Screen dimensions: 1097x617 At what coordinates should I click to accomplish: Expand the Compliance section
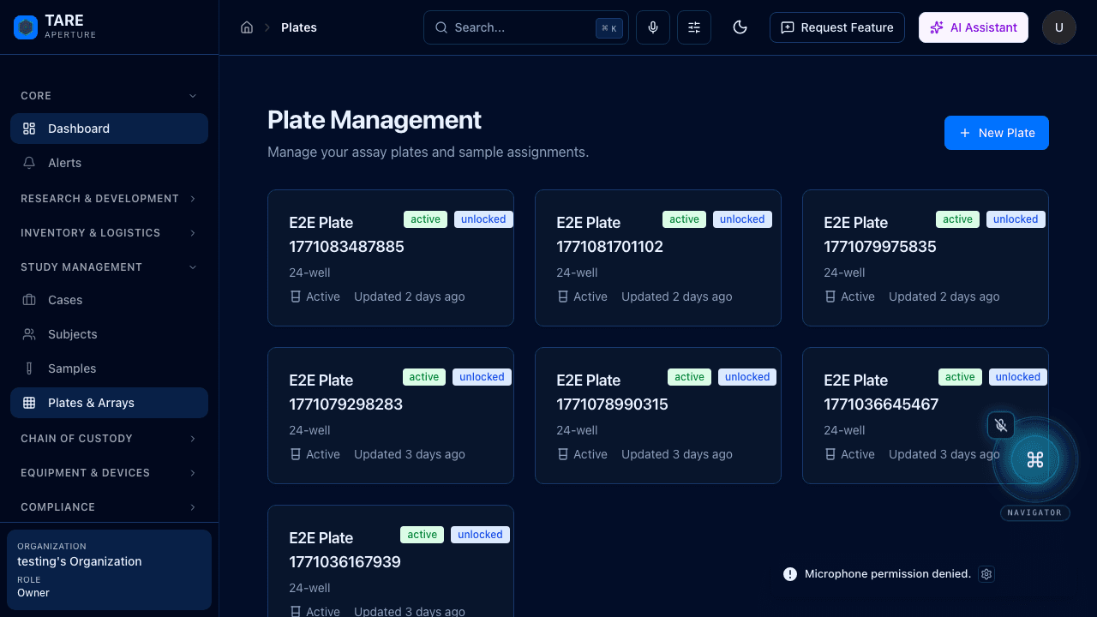pyautogui.click(x=58, y=506)
